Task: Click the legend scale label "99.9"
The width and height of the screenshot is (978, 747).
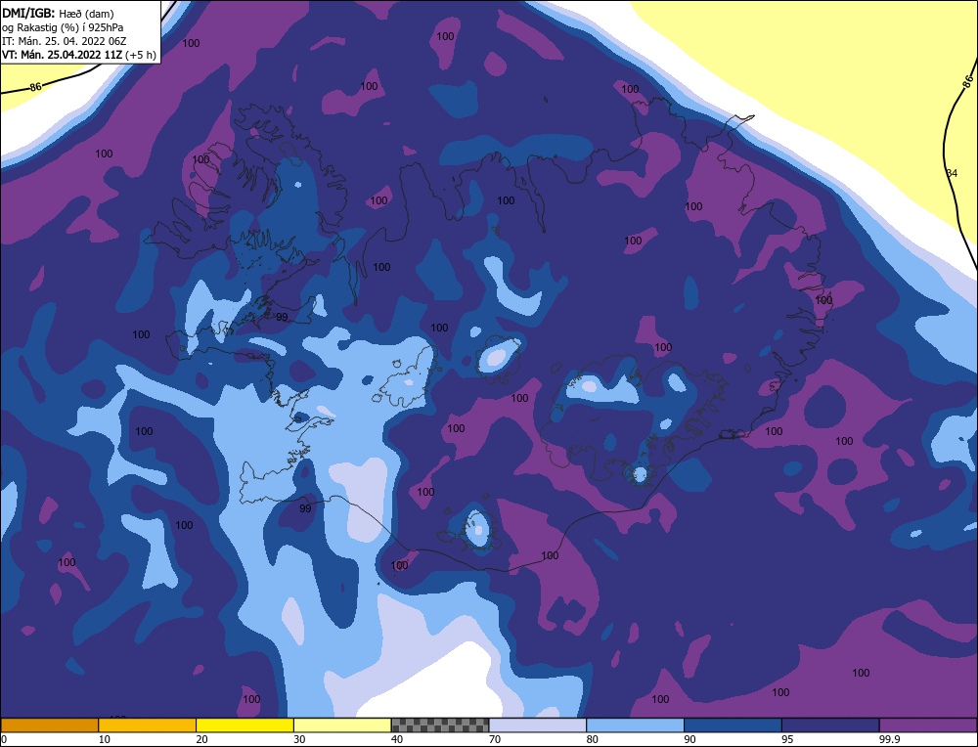Action: (889, 739)
